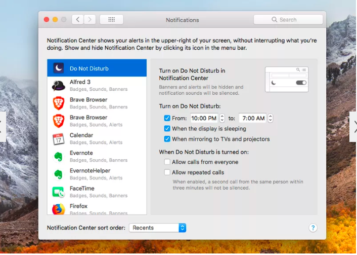
Task: Select Brave Browser with Alerts style
Action: [x=97, y=121]
